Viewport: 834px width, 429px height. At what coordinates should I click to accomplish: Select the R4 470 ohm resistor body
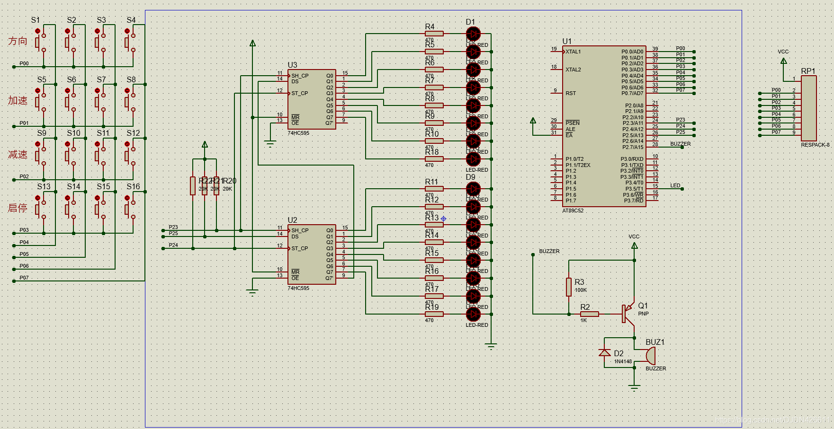434,34
